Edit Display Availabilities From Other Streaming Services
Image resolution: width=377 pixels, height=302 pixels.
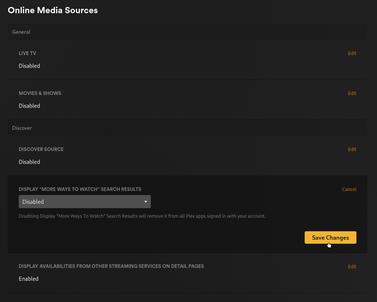point(352,266)
